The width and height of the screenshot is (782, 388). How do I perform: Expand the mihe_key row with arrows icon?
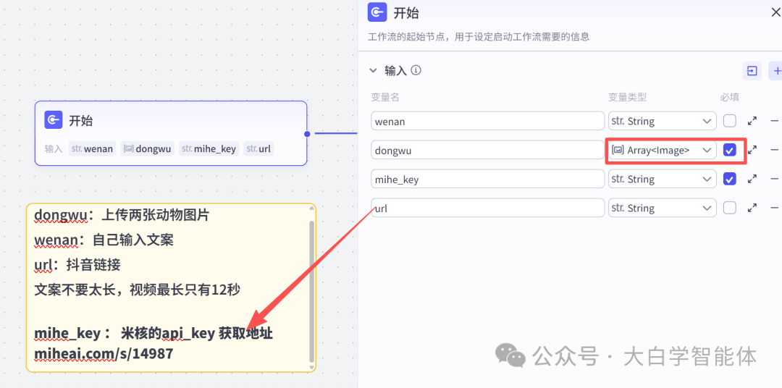(x=752, y=179)
